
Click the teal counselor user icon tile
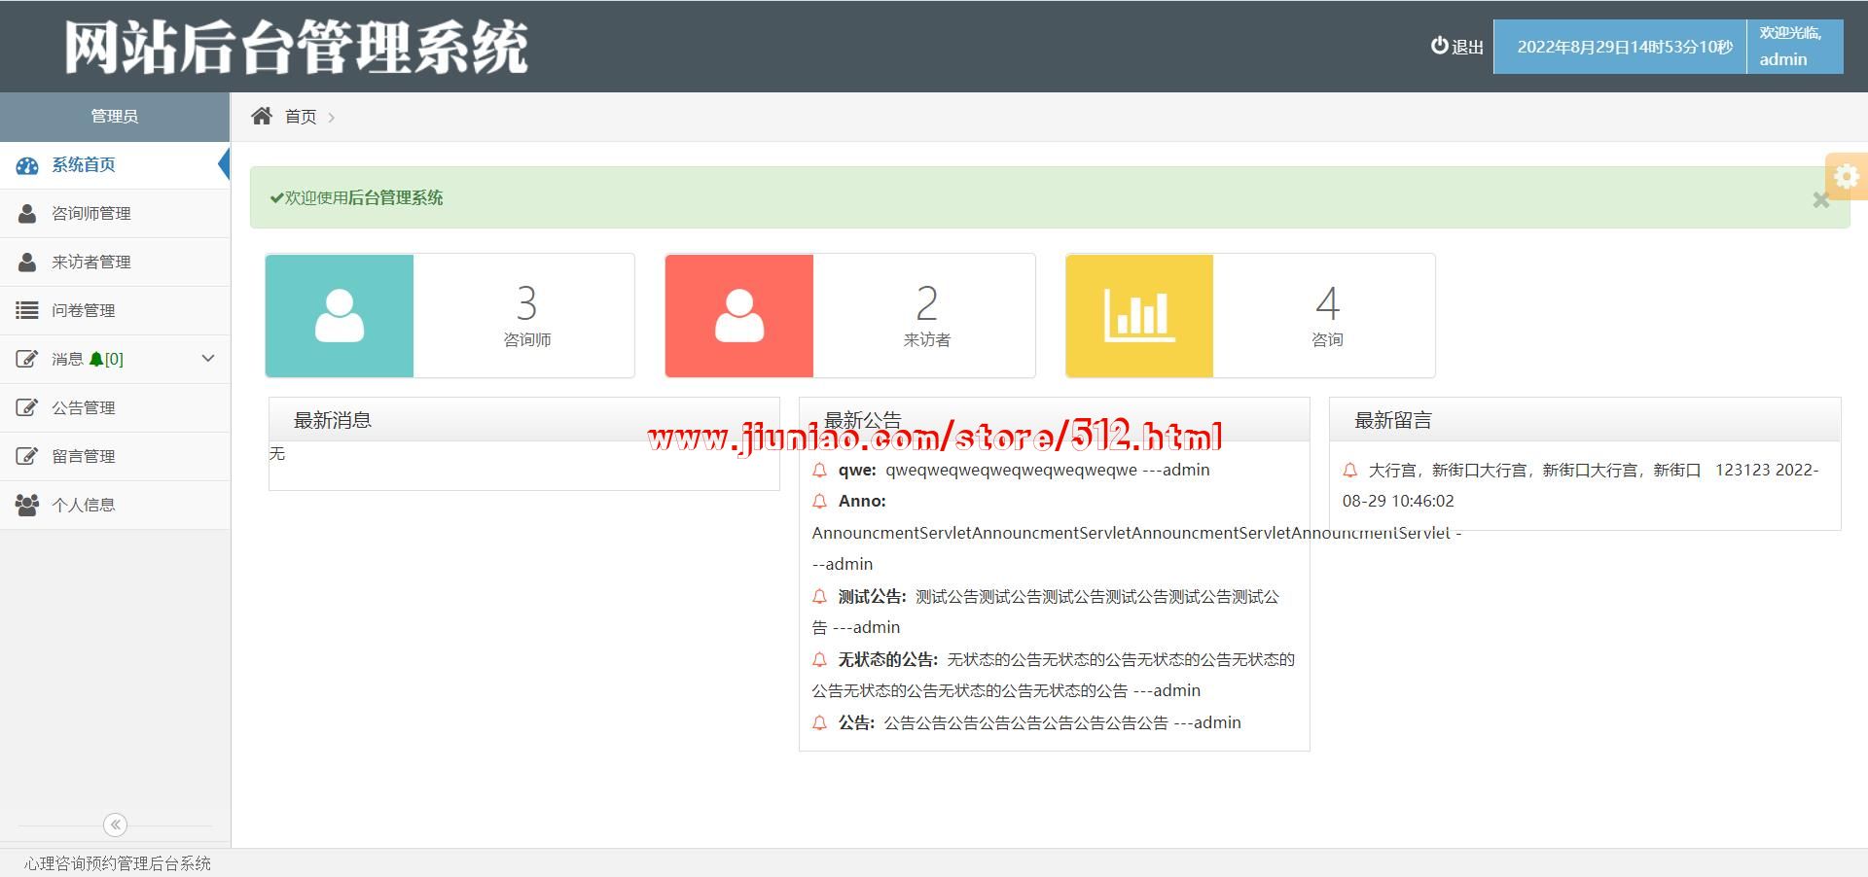coord(340,316)
